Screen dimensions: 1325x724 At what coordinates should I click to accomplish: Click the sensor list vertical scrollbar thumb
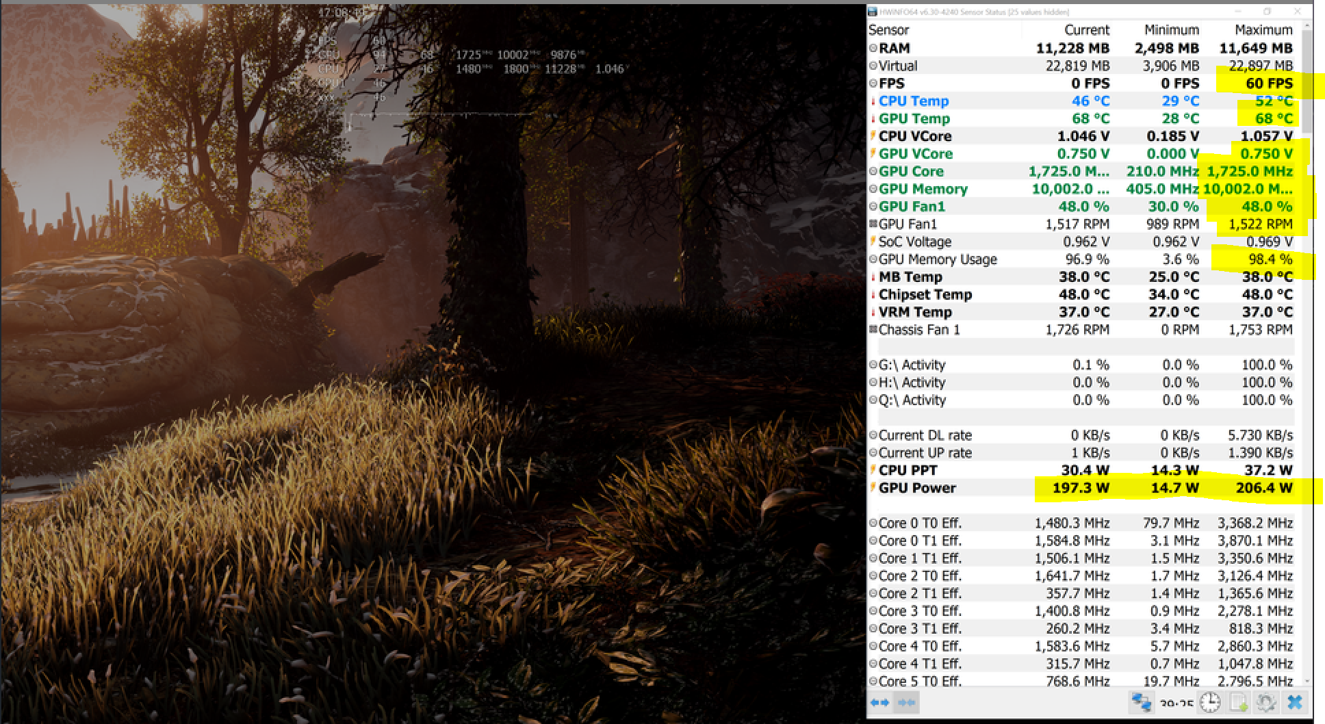pos(1306,81)
